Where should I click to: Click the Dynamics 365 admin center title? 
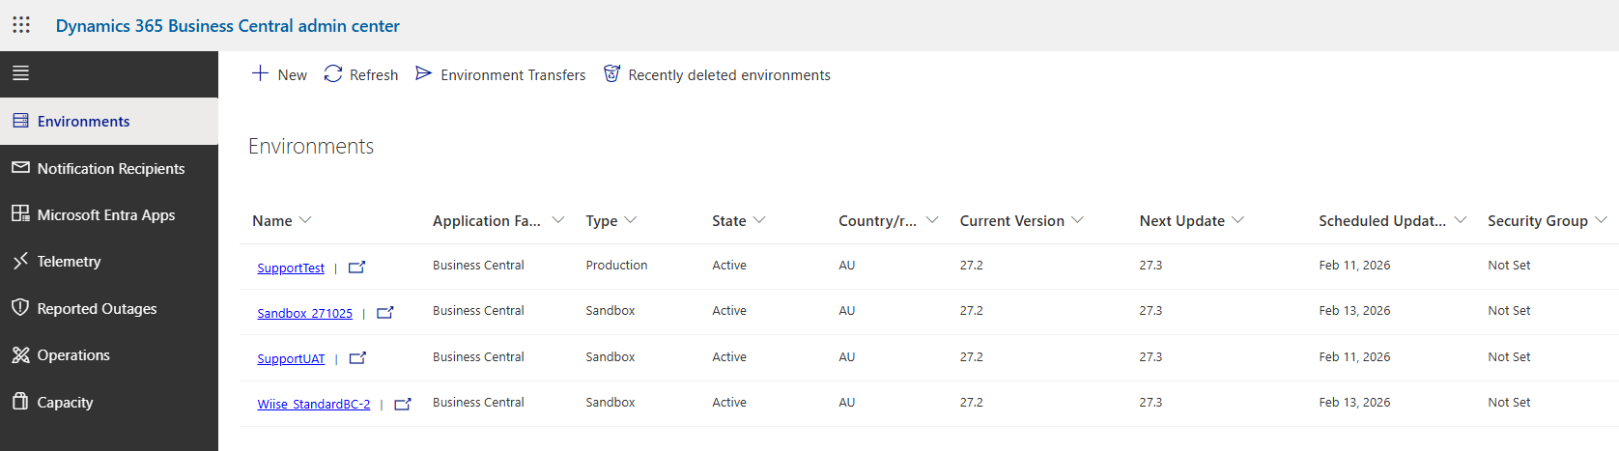click(227, 26)
